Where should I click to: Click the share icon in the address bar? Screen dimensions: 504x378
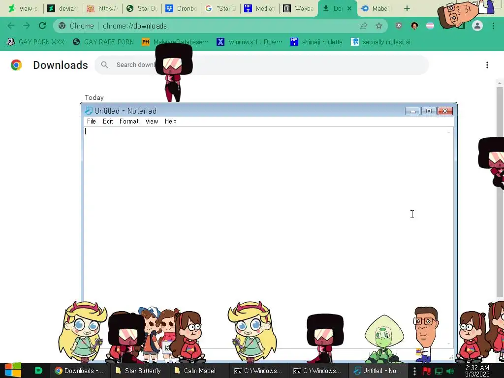click(x=363, y=26)
